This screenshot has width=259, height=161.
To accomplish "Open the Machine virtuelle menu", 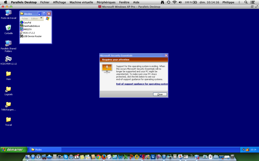I will [x=81, y=2].
